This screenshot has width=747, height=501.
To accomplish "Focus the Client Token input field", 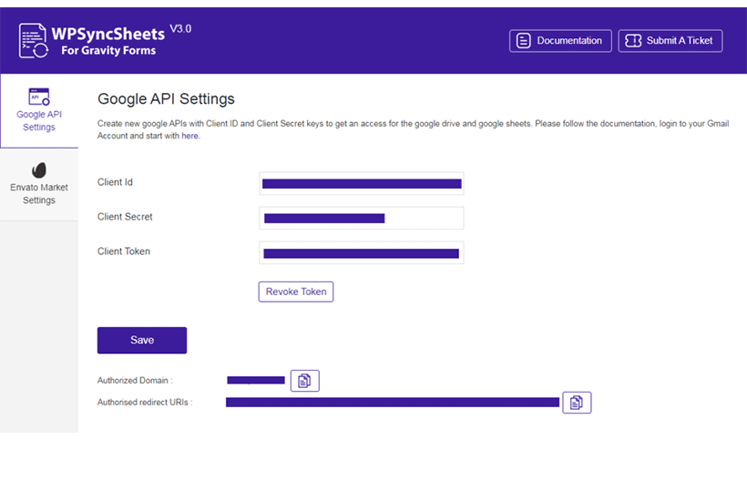I will click(362, 253).
